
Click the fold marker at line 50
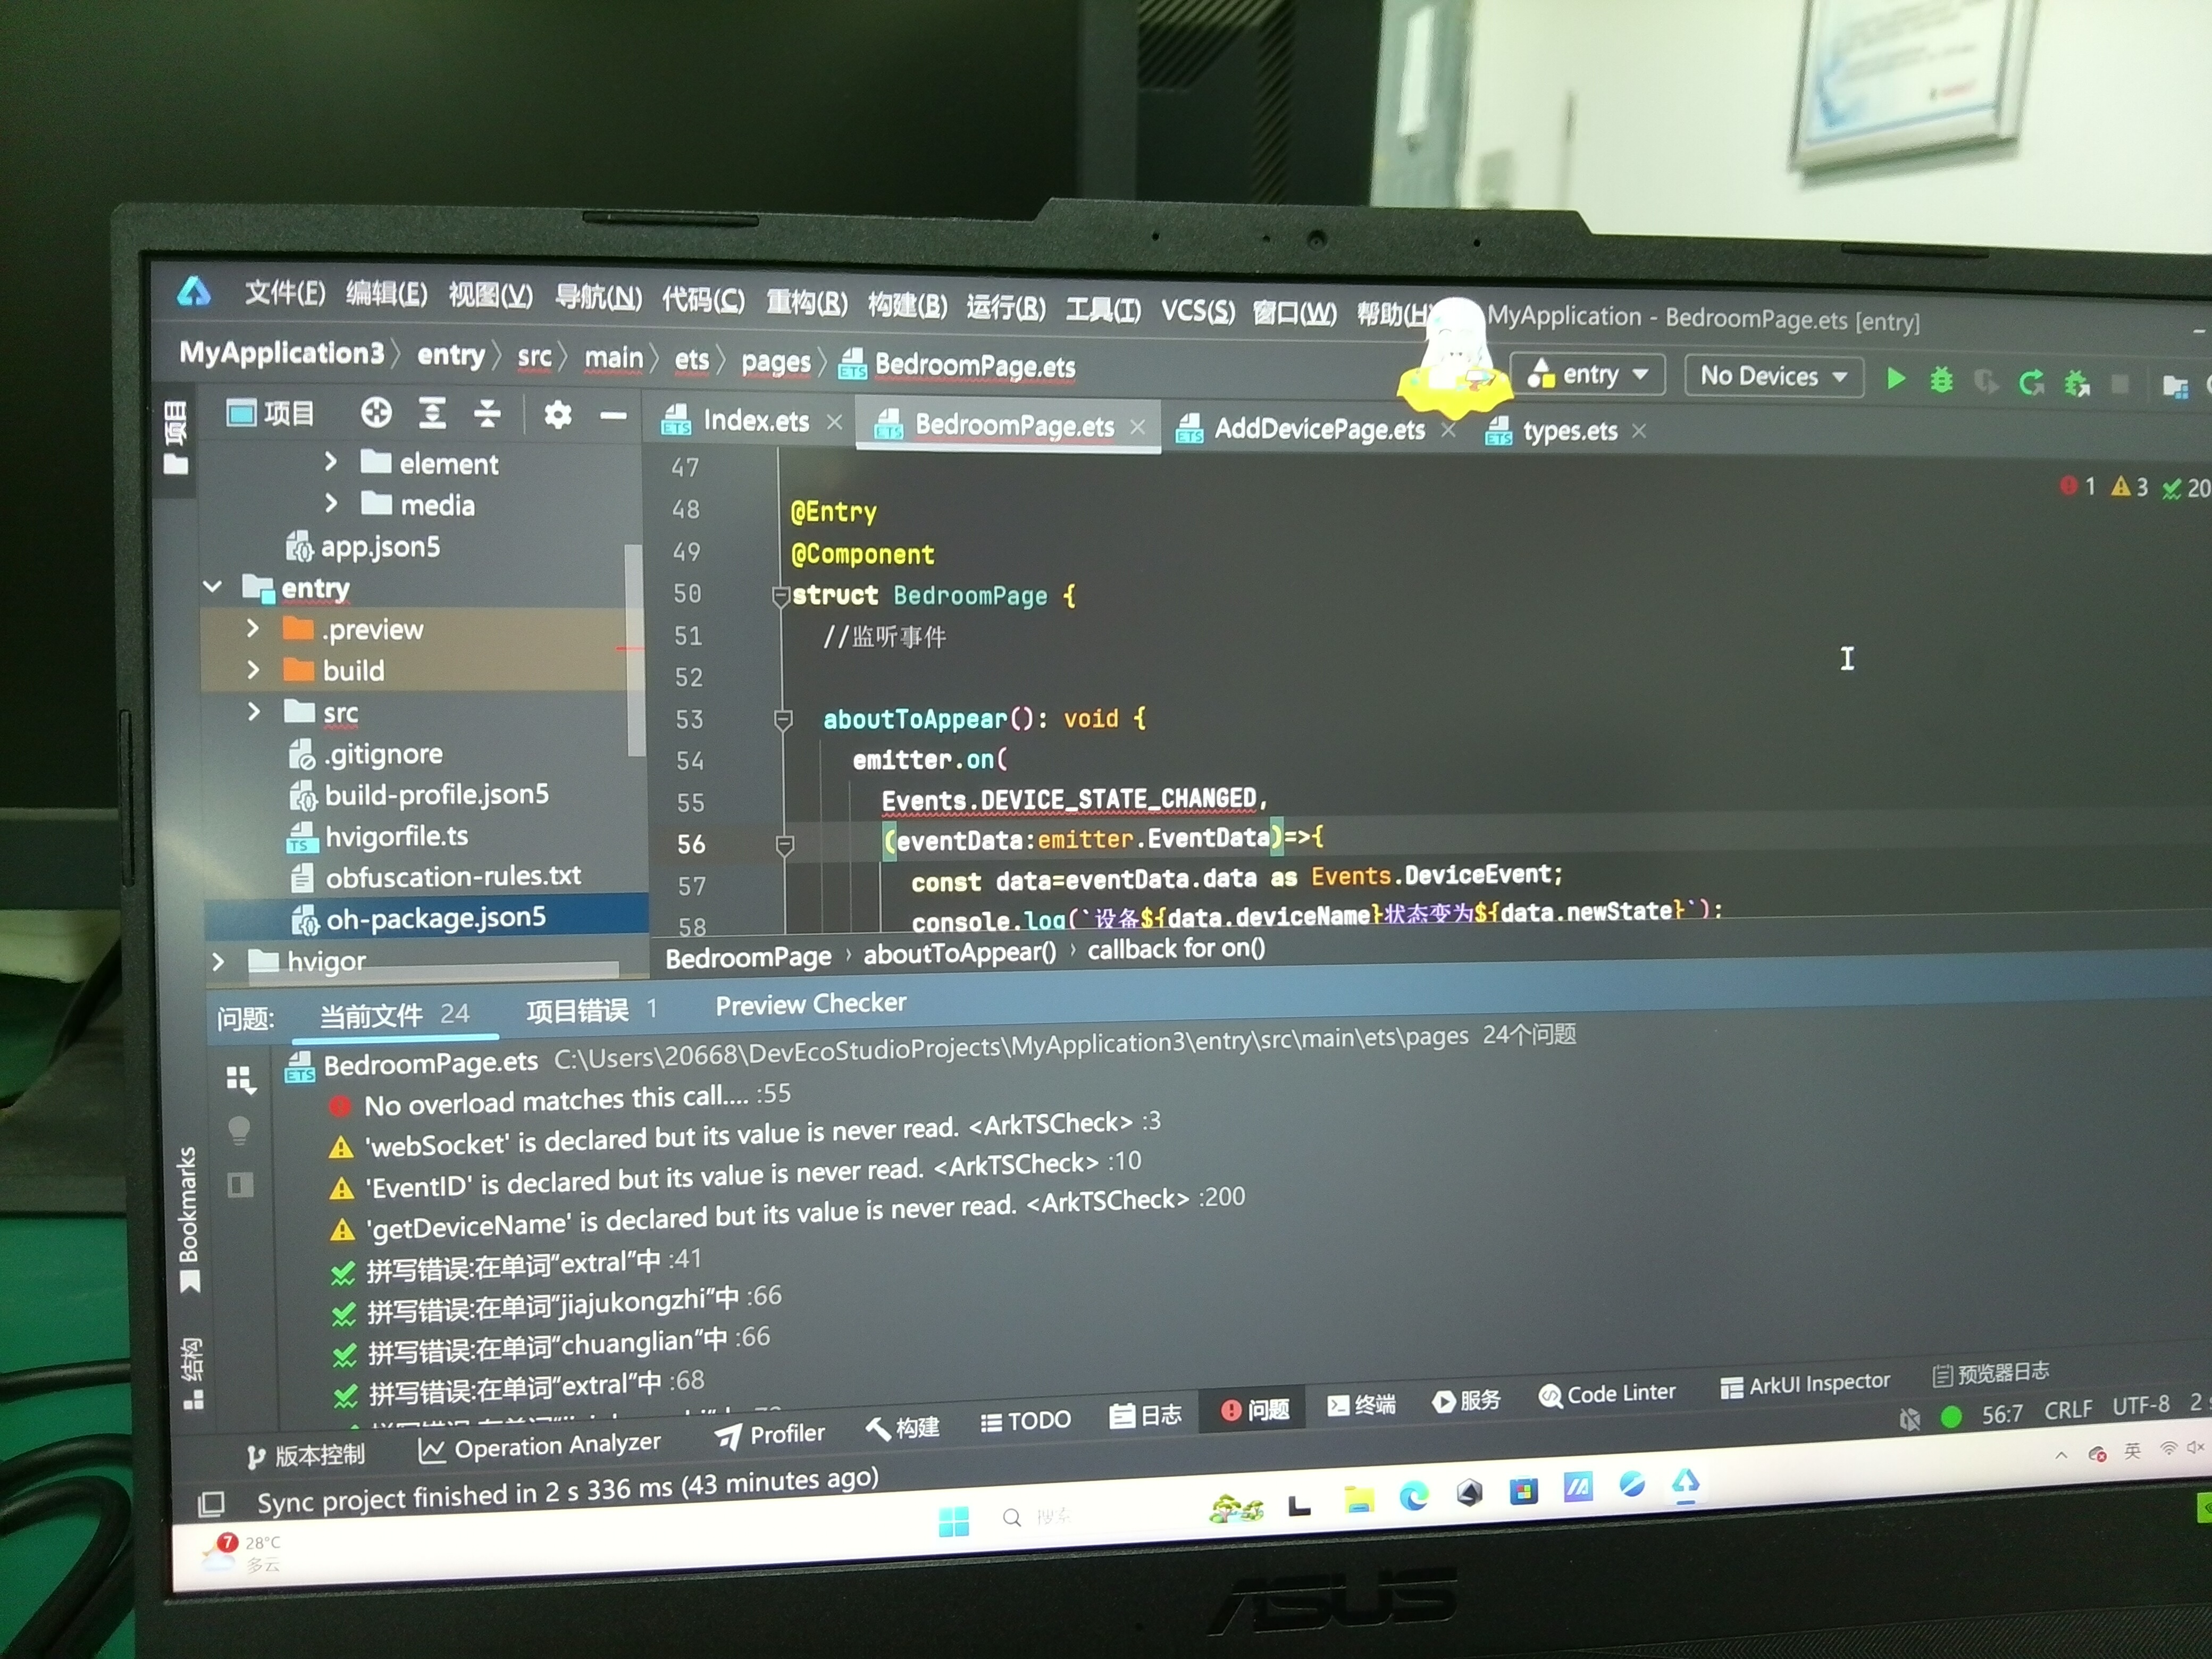[x=781, y=596]
